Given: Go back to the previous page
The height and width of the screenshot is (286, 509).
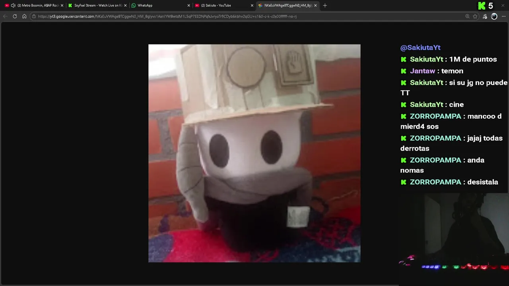Looking at the screenshot, I should click(5, 16).
